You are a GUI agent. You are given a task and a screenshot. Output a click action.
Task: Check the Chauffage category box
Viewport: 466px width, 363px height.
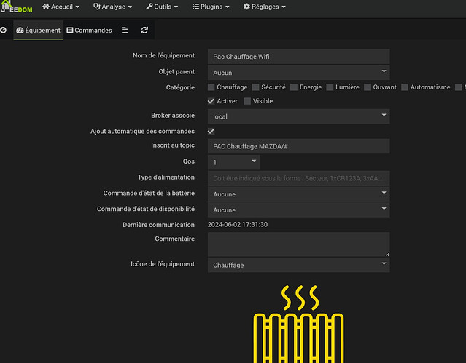(x=211, y=87)
